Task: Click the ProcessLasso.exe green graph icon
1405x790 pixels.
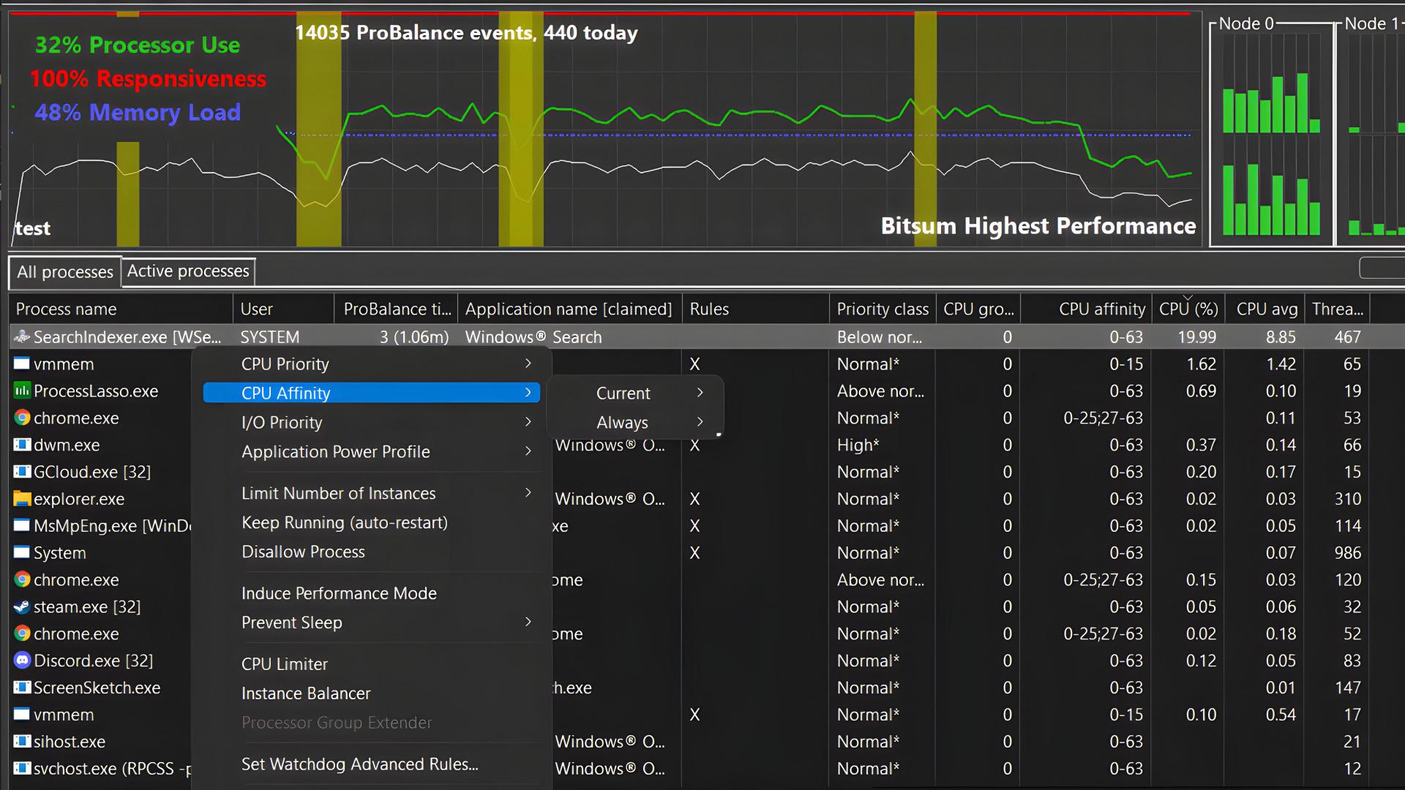Action: 22,391
